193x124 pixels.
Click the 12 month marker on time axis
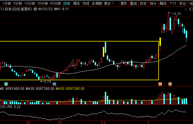(103, 122)
